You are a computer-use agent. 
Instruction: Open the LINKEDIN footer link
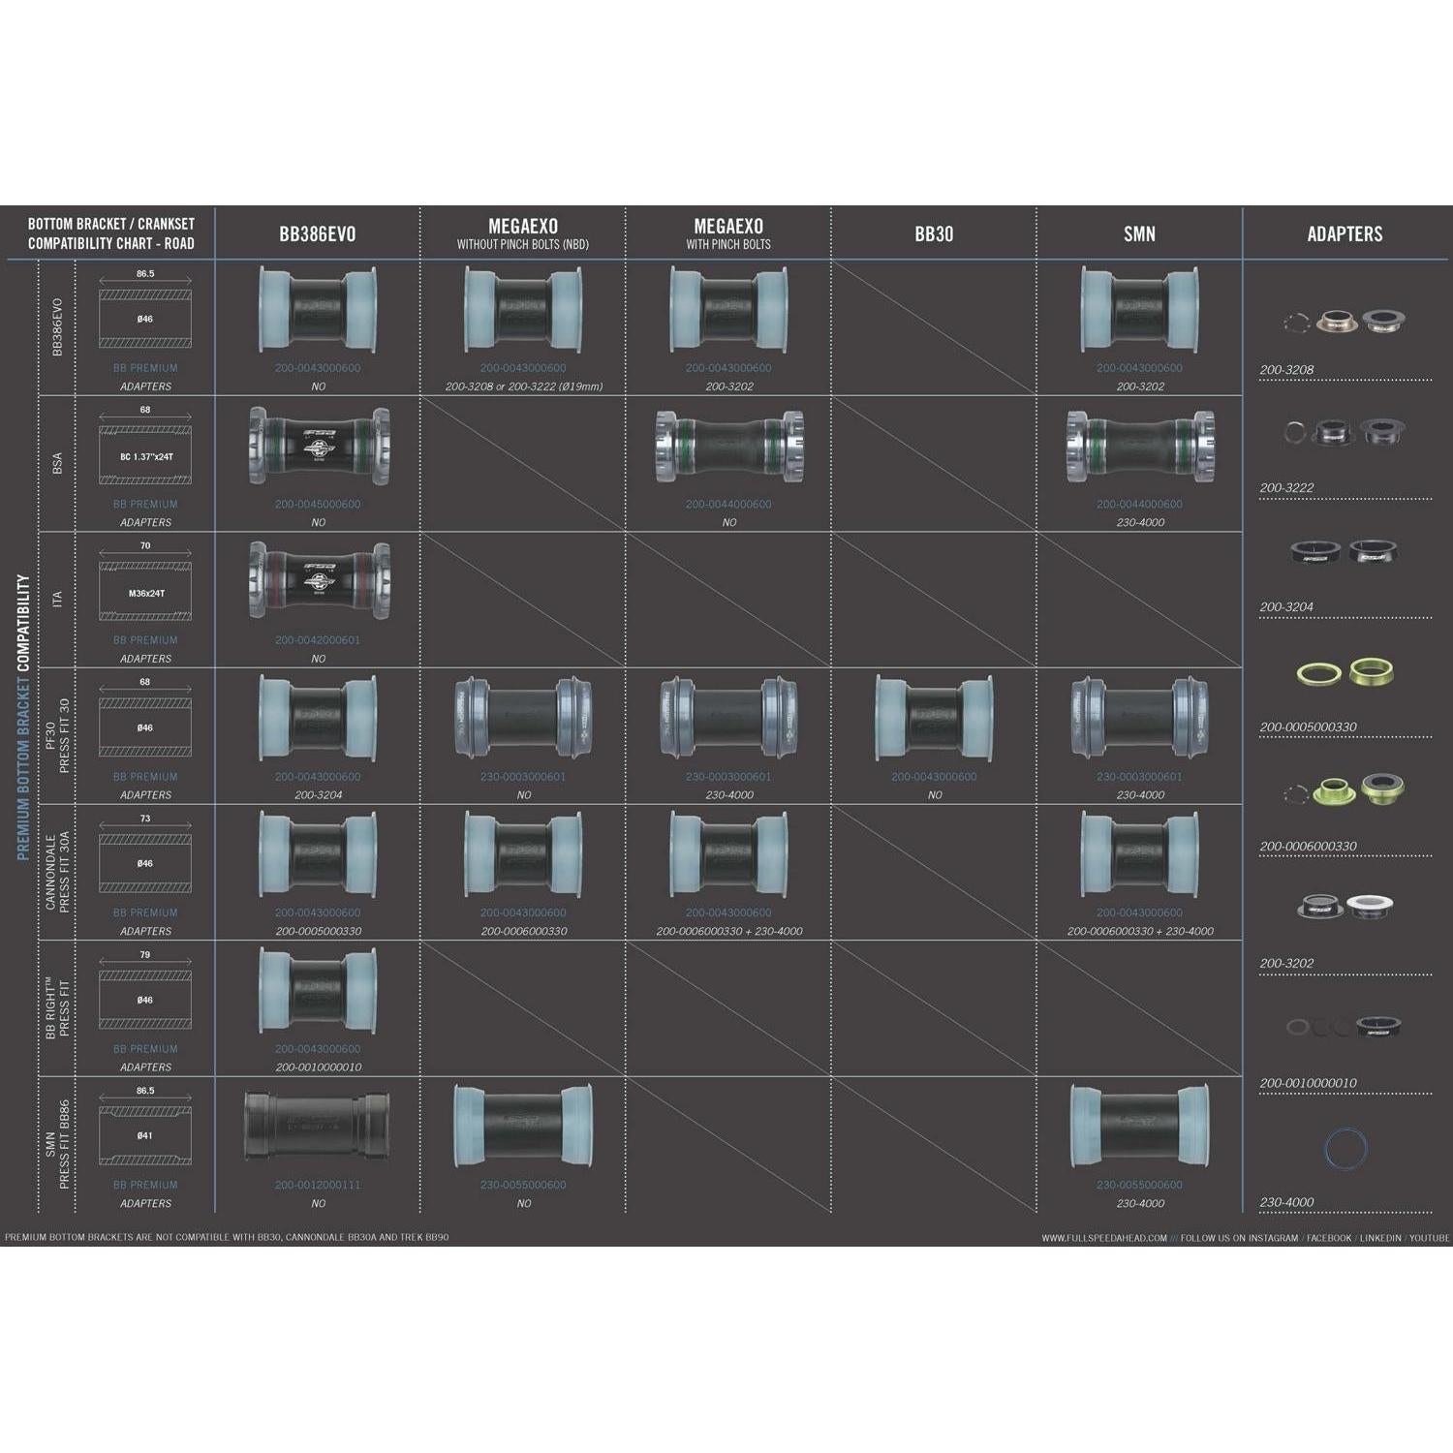point(1380,1238)
